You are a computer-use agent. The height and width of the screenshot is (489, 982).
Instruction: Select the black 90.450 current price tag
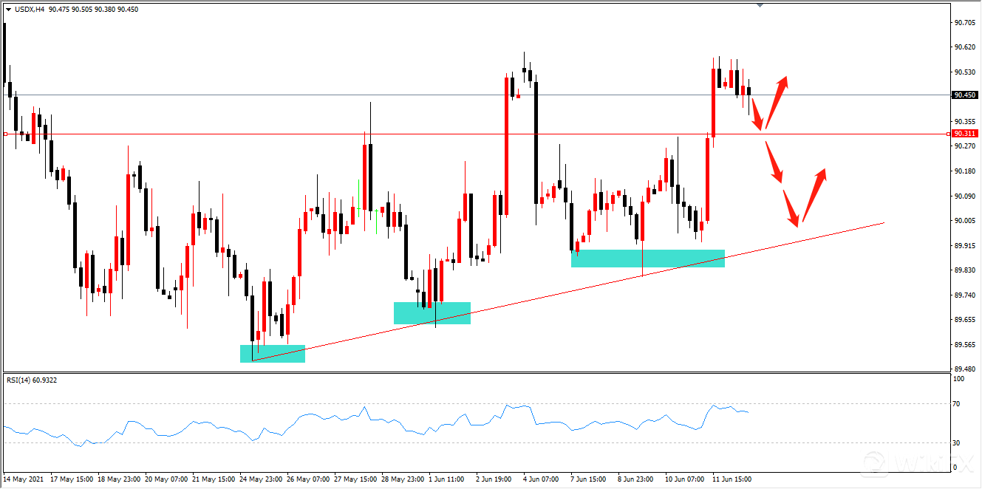[964, 95]
